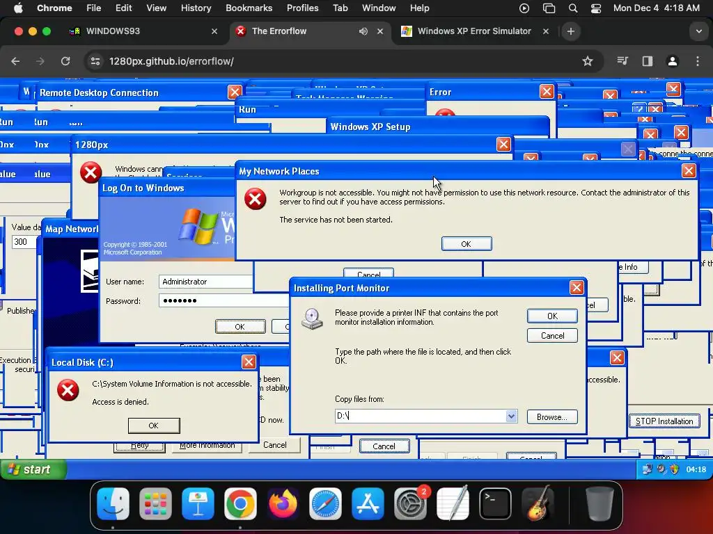Click 'The service has not been started.' text
Screen dimensions: 713x534
336,220
